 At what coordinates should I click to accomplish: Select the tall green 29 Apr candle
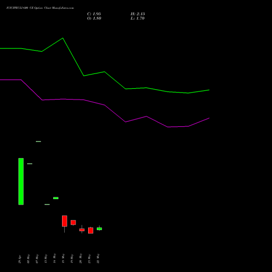pyautogui.click(x=21, y=182)
